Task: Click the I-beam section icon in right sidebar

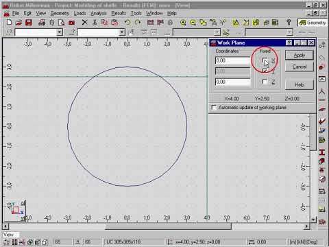Action: 322,152
